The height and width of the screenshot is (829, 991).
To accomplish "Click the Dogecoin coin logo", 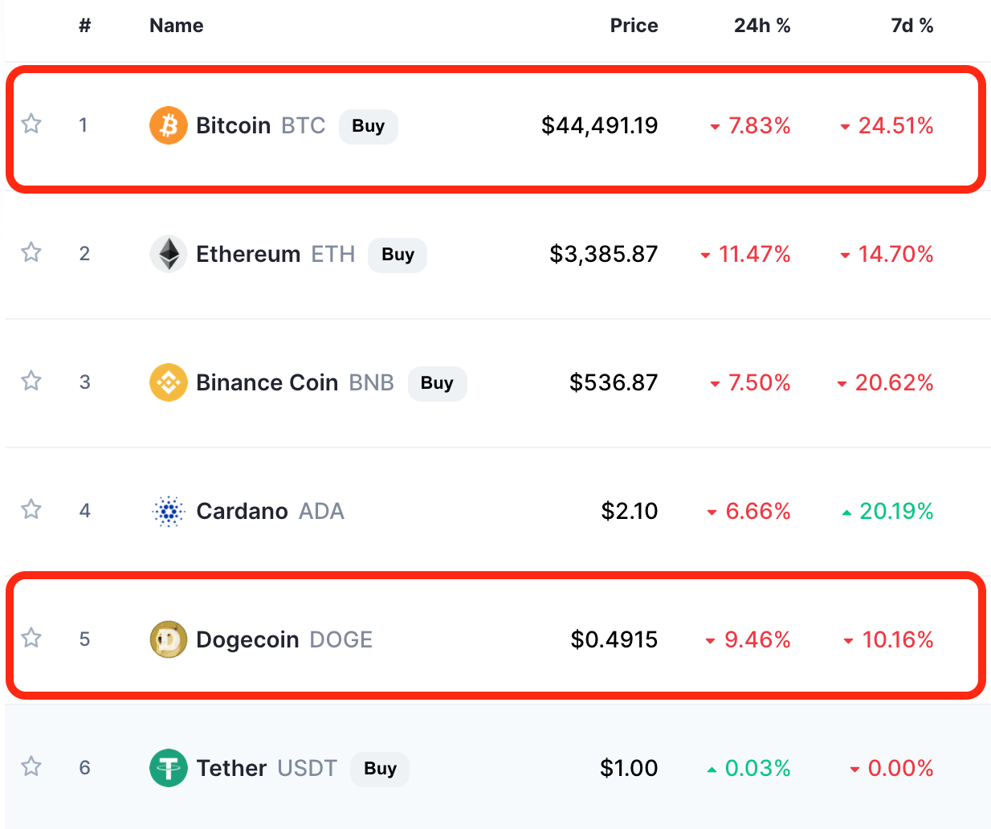I will coord(169,639).
